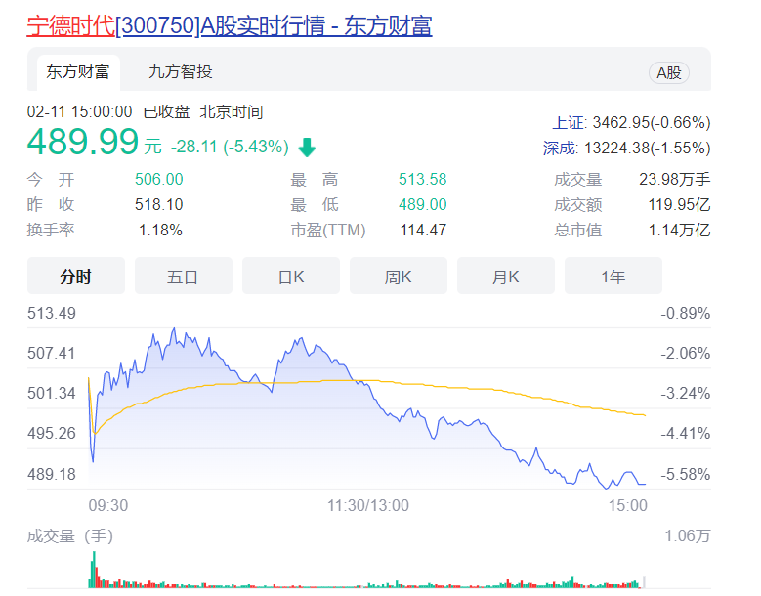Viewport: 761px width, 596px height.
Task: Click the blue intraday price line chart
Action: tap(293, 349)
